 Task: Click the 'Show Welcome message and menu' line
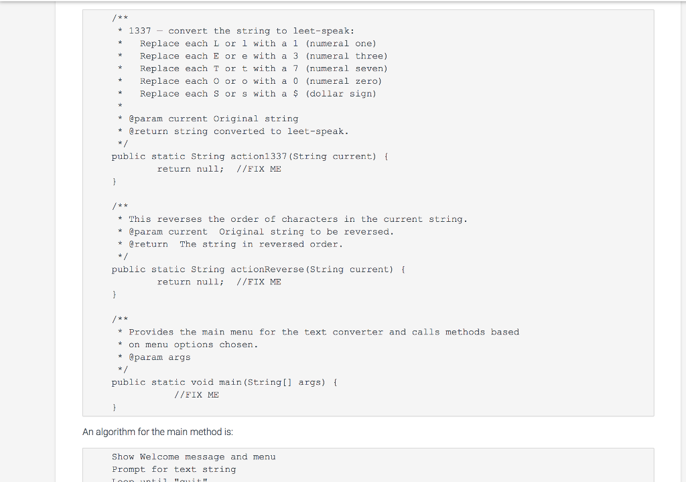pyautogui.click(x=194, y=457)
